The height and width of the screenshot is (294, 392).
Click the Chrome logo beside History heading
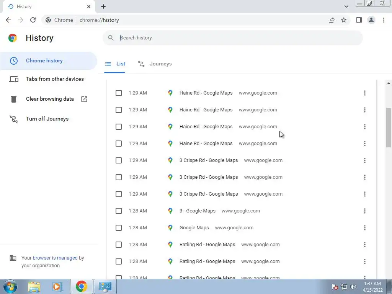pos(13,38)
